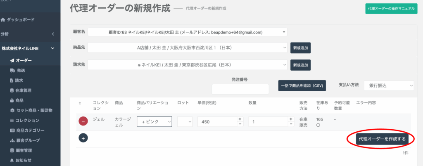Collapse the 株式会社ネイルLINE sidebar section

coord(52,49)
